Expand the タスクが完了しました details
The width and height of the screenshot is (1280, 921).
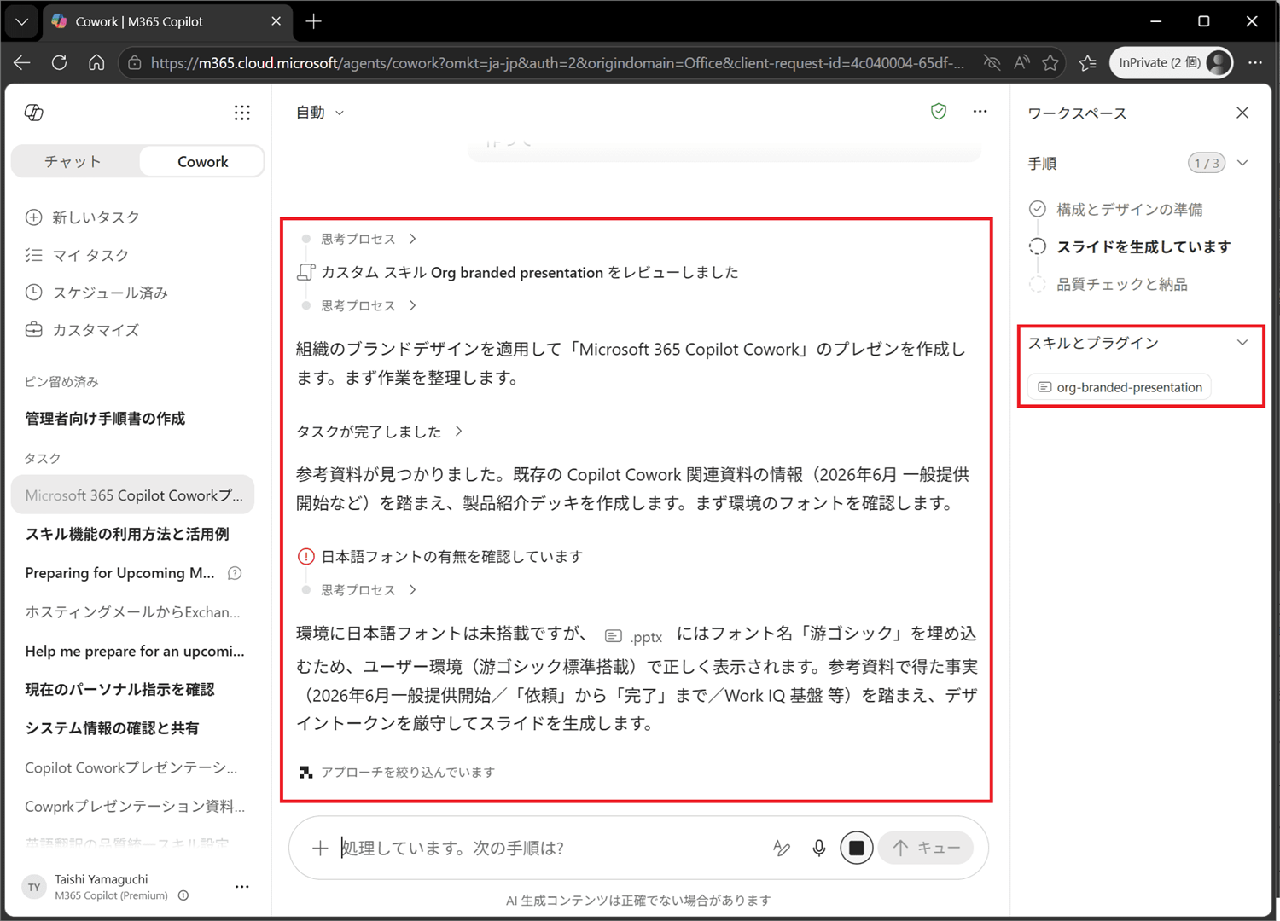pyautogui.click(x=380, y=432)
